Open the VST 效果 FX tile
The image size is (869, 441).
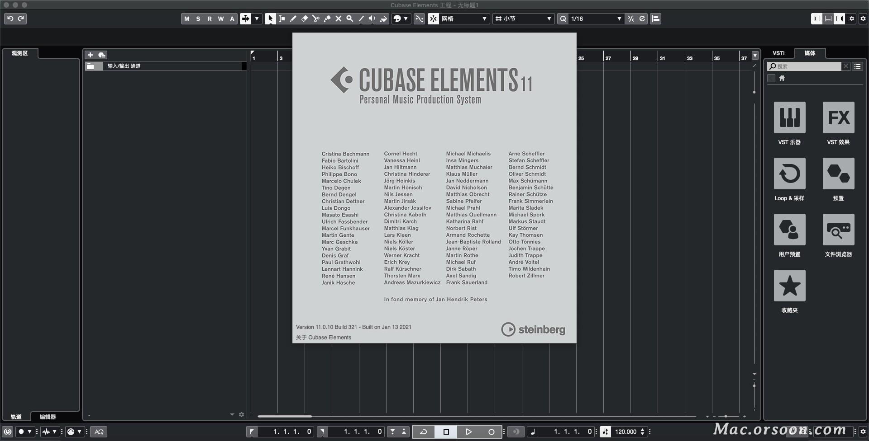(838, 117)
